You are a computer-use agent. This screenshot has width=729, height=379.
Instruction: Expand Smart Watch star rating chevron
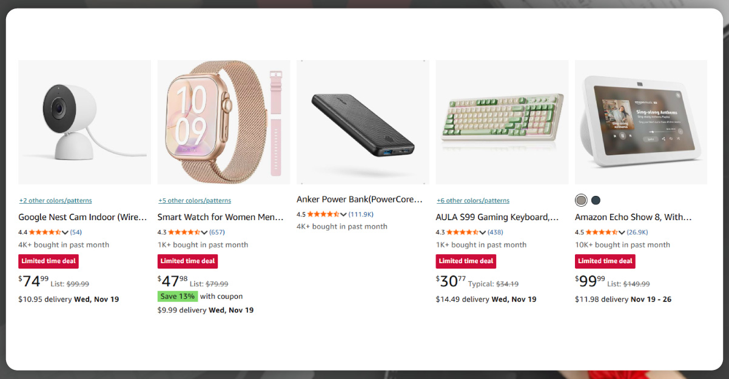[x=204, y=232]
